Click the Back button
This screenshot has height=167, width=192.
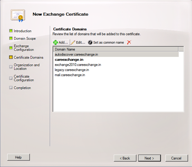coord(125,158)
